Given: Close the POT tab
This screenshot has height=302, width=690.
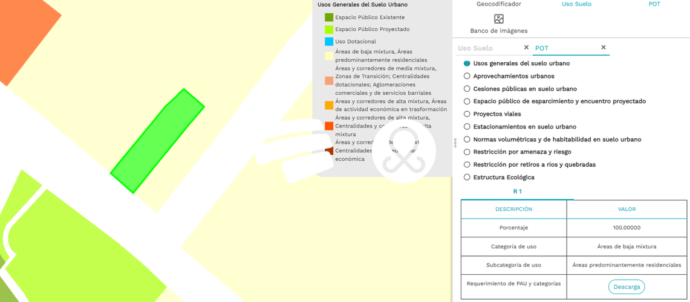Looking at the screenshot, I should tap(604, 48).
